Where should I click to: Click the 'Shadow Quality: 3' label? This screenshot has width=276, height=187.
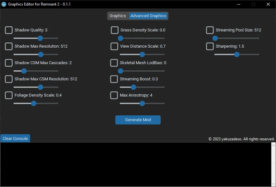tap(31, 30)
